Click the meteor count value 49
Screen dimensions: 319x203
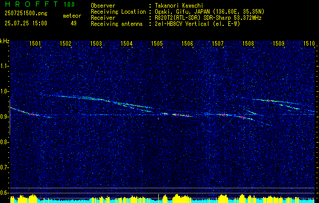pos(74,23)
